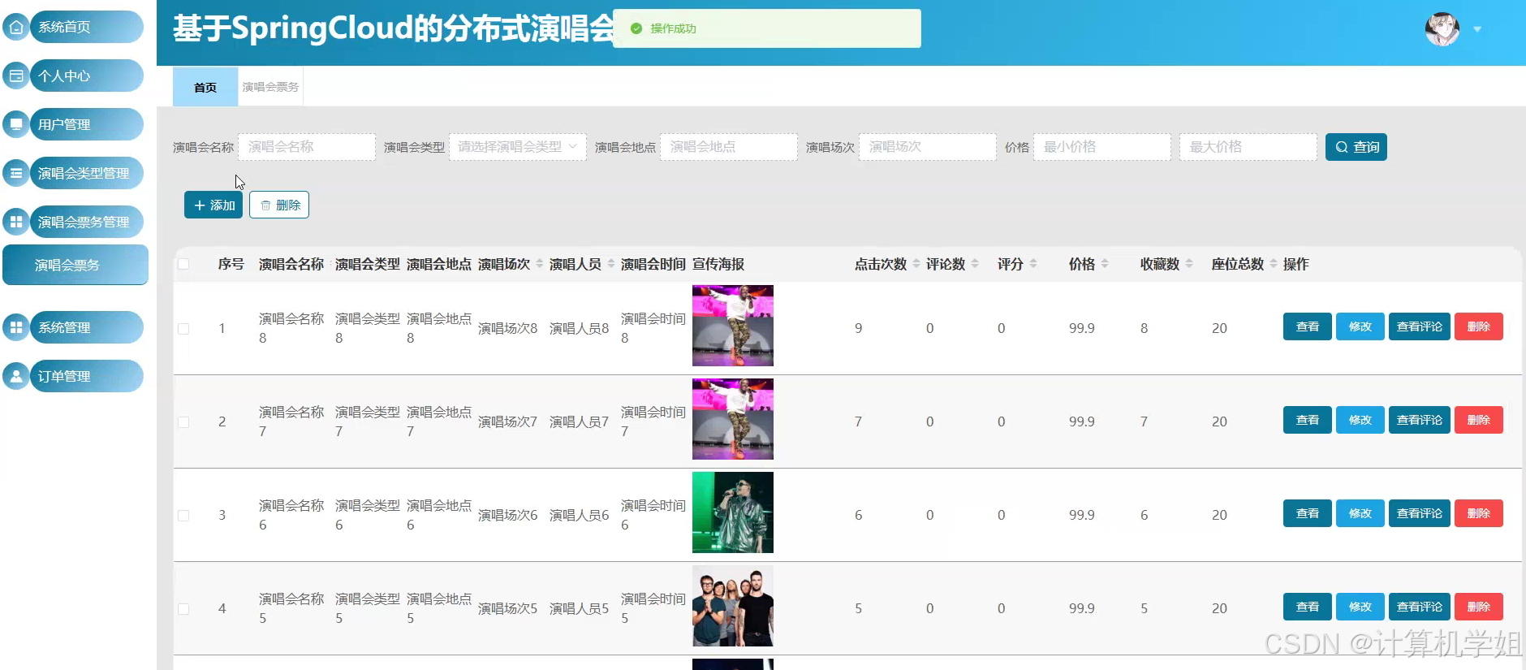This screenshot has height=670, width=1526.
Task: Sort the table by 评论数 arrows
Action: pos(974,264)
